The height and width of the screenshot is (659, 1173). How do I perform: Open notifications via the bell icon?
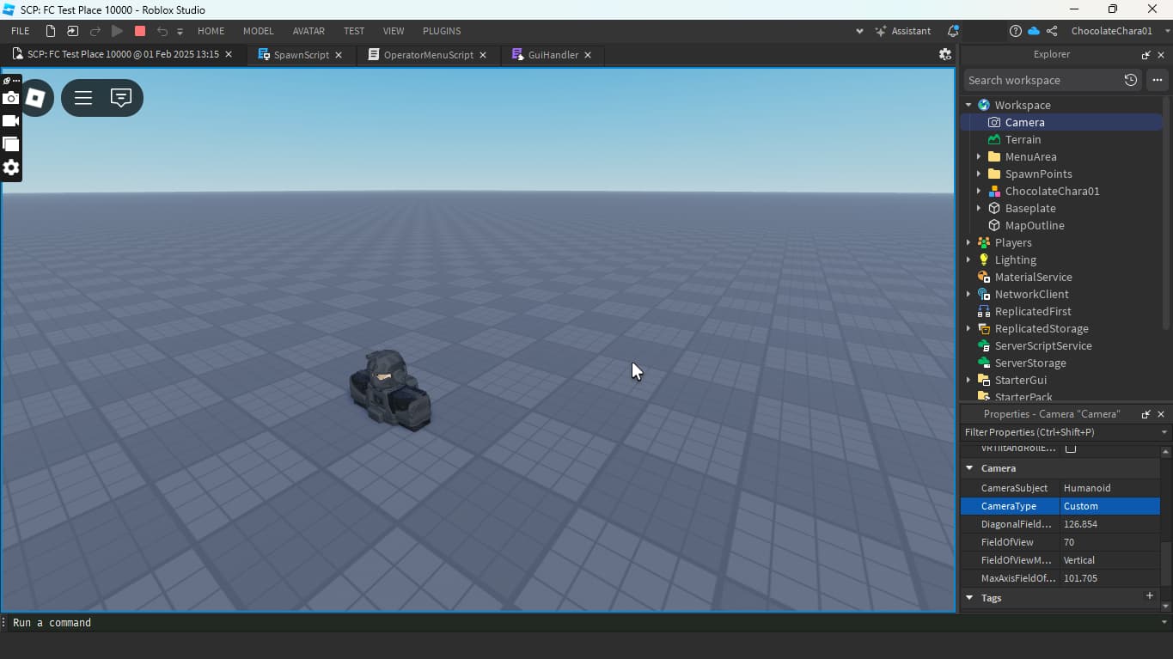click(952, 31)
